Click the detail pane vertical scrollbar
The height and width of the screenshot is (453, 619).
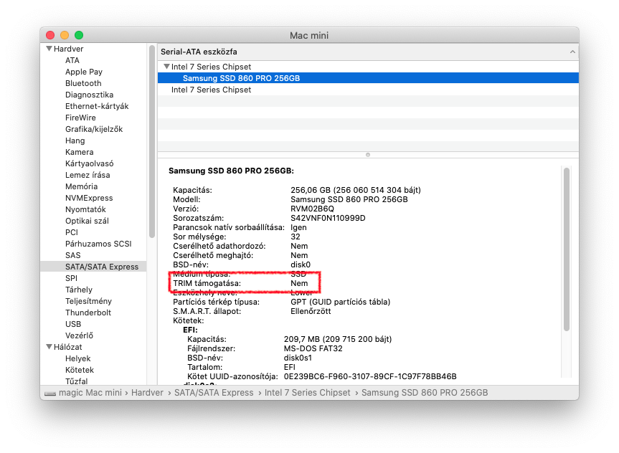(567, 249)
